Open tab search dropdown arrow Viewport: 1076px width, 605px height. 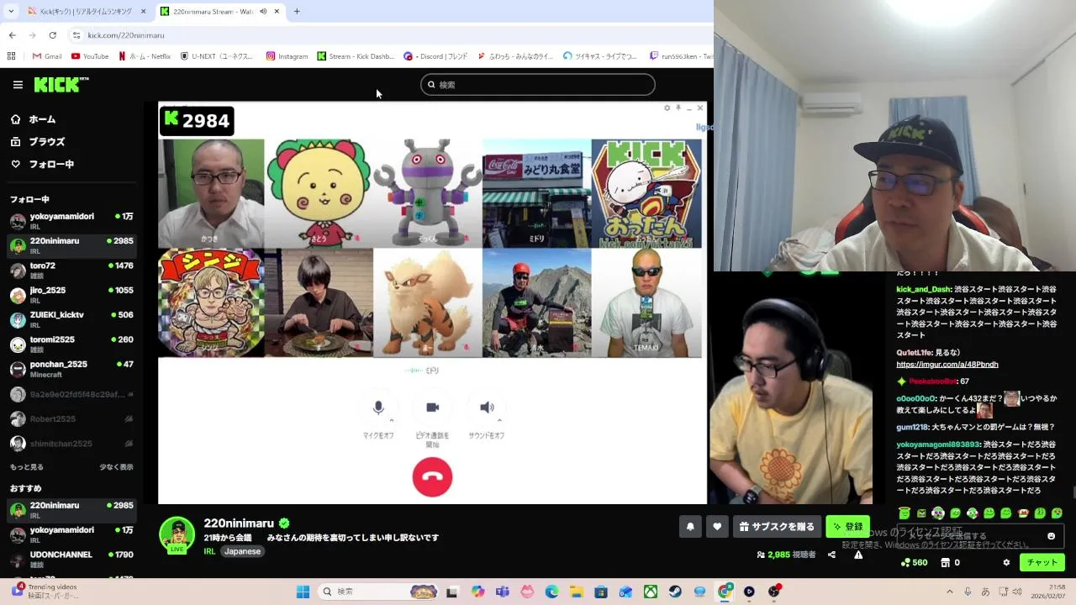[11, 12]
